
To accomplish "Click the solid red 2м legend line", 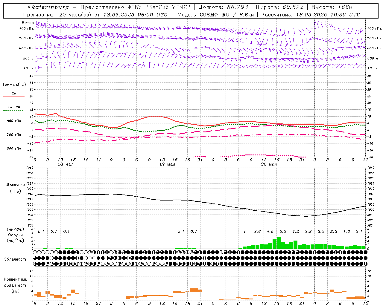I will click(14, 97).
